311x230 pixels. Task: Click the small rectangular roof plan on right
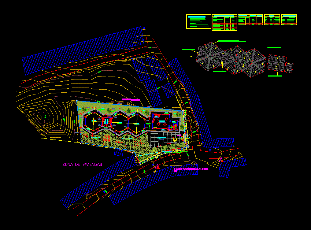[280, 62]
